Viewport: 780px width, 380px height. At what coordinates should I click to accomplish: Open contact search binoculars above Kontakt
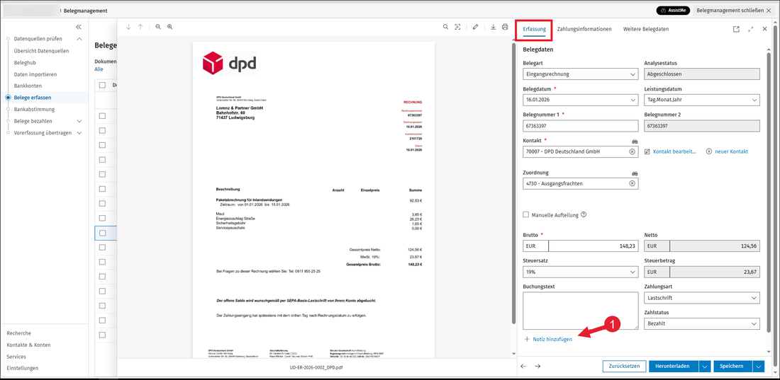[635, 141]
